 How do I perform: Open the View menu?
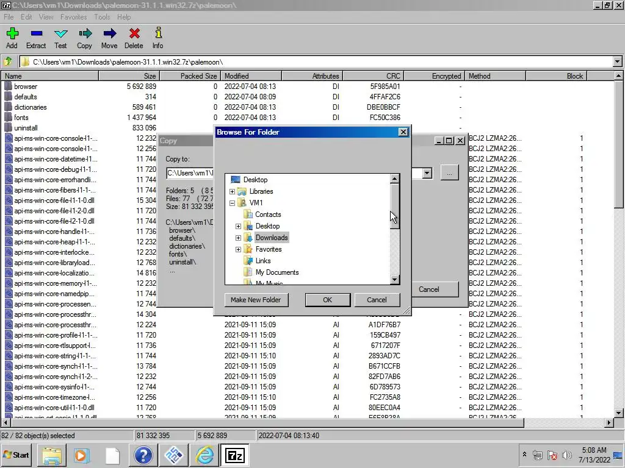point(46,16)
